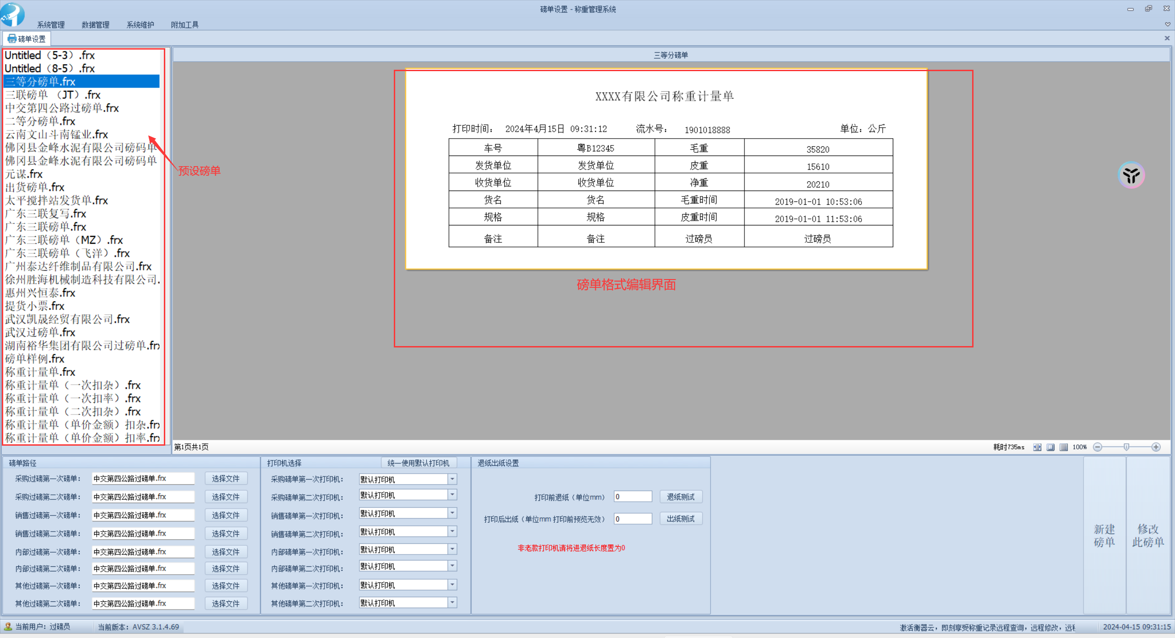Open 数据管理 menu

[94, 24]
